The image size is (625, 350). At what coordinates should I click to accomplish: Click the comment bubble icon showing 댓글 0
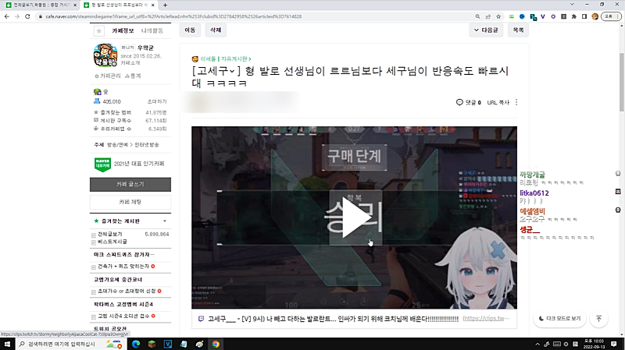pos(459,102)
